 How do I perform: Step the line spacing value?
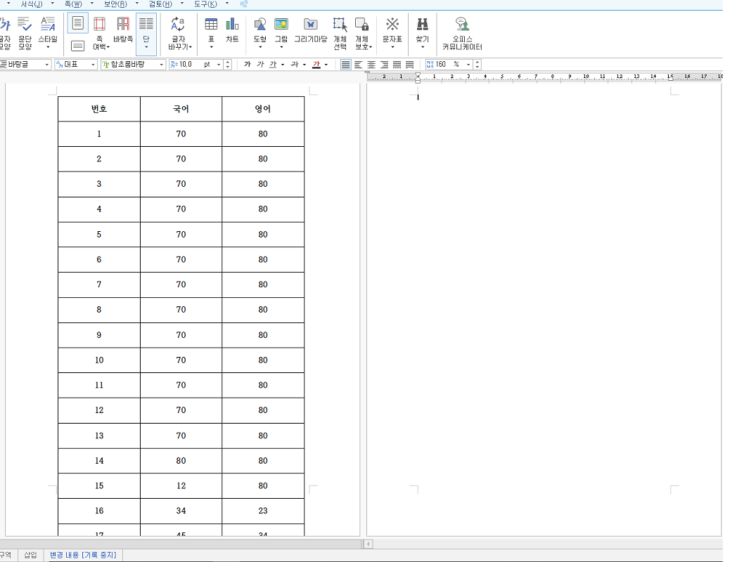(x=478, y=64)
